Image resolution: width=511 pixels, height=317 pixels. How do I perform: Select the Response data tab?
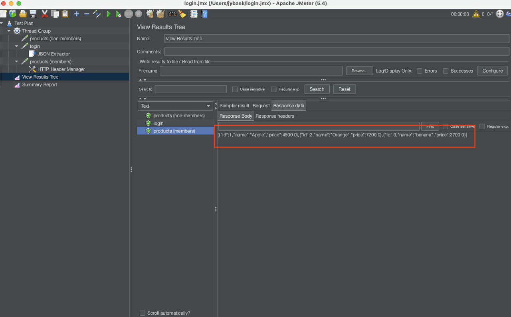289,106
